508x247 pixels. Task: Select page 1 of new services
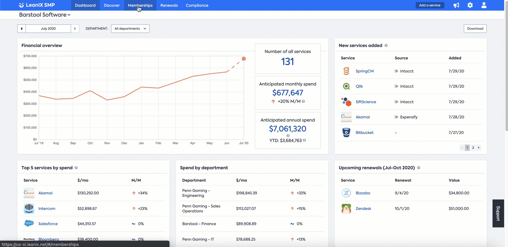click(x=467, y=148)
